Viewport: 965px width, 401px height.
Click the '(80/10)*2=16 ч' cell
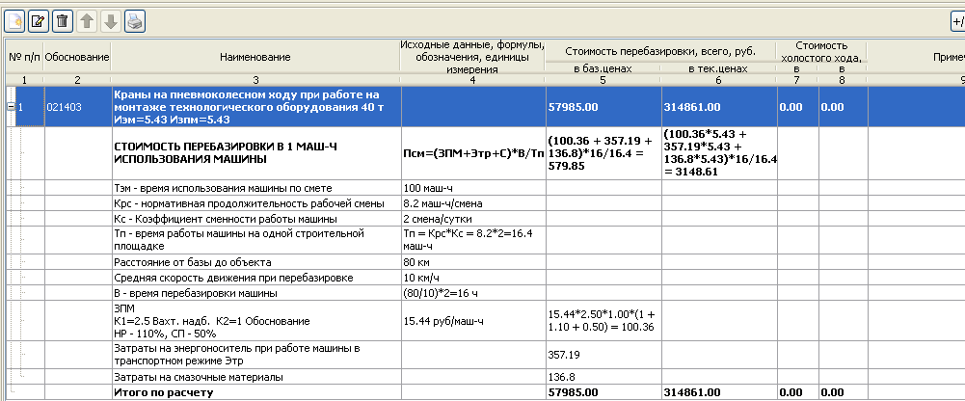pos(473,293)
